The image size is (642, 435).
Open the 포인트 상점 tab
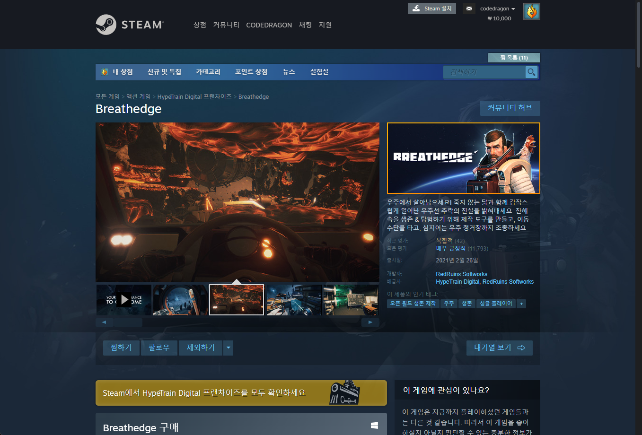pyautogui.click(x=251, y=72)
